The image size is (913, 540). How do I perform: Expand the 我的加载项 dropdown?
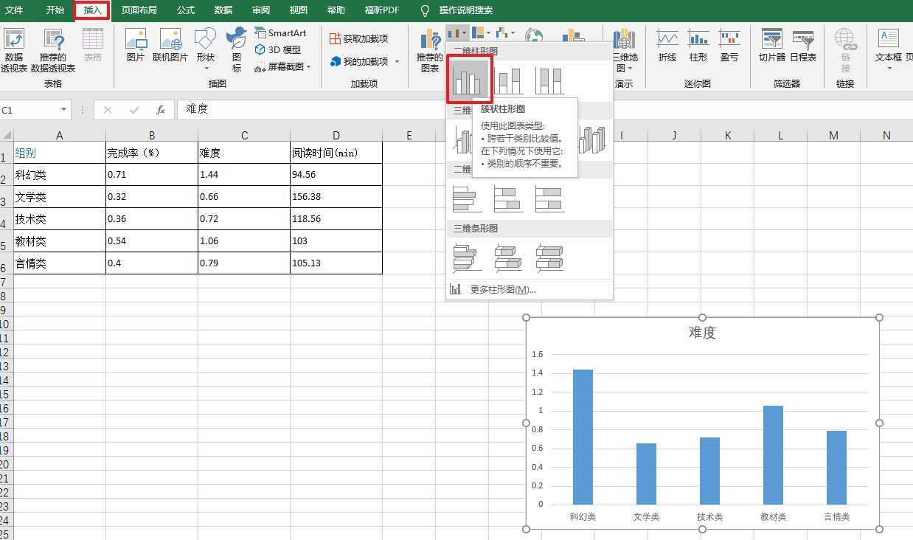(397, 62)
